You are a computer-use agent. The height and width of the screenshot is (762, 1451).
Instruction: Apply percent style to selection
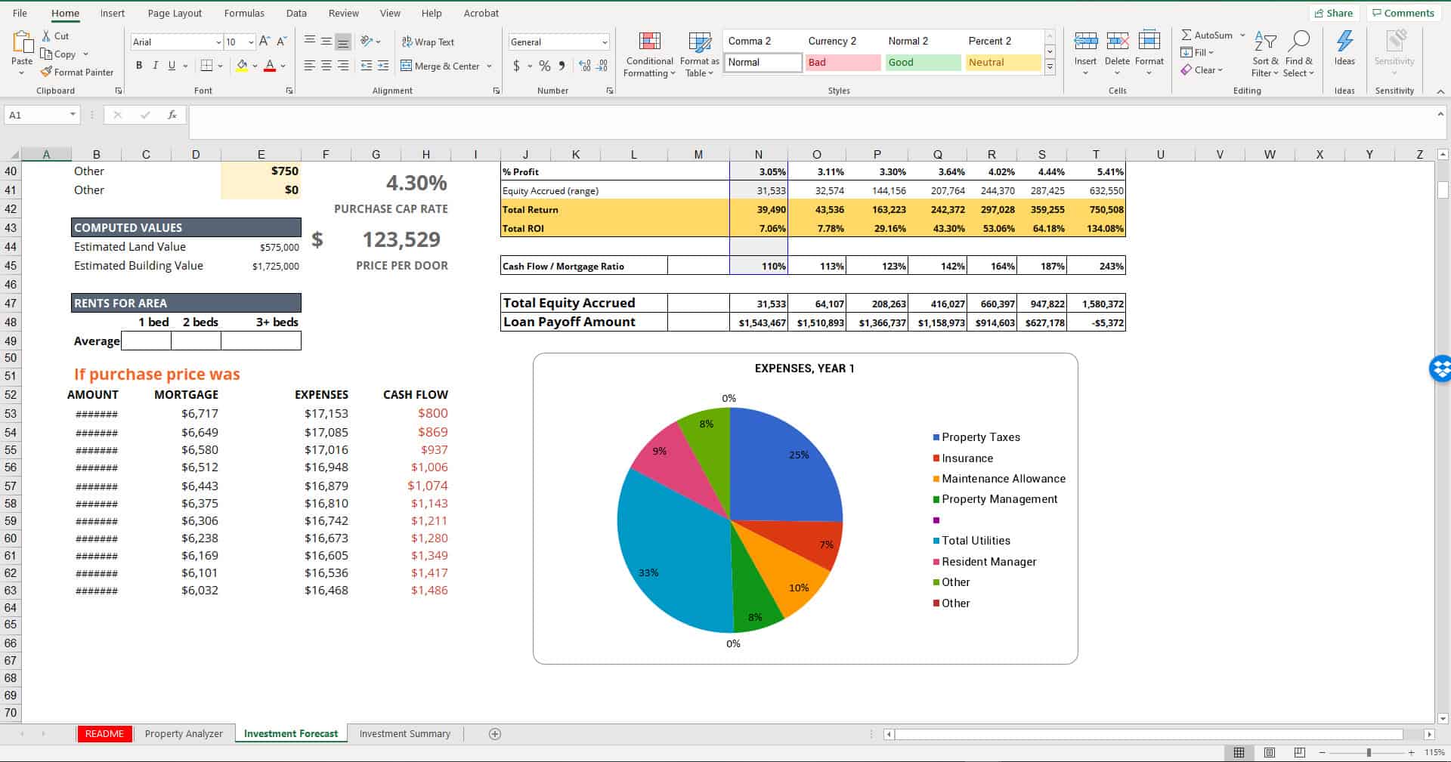[x=544, y=66]
